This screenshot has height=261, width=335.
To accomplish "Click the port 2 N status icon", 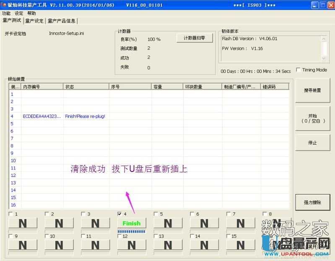I will [x=59, y=223].
